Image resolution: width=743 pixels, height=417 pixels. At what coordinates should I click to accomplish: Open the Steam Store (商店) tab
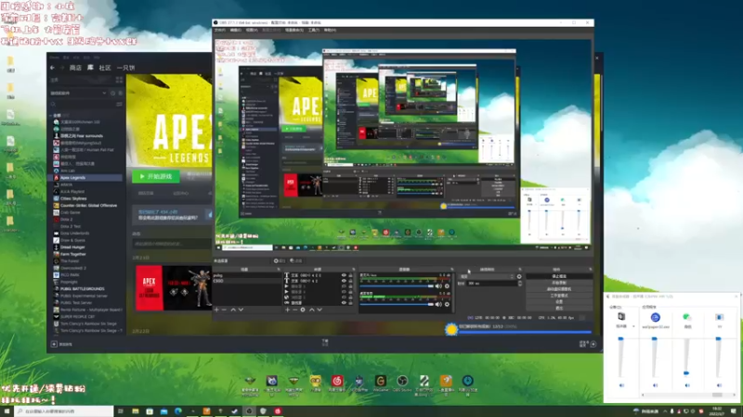point(75,68)
